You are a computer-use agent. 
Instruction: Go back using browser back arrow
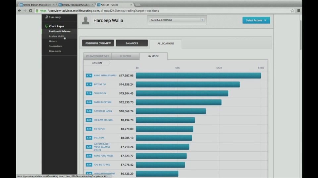pyautogui.click(x=20, y=11)
